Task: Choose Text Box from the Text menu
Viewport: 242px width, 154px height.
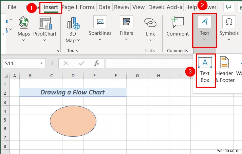Action: tap(205, 70)
